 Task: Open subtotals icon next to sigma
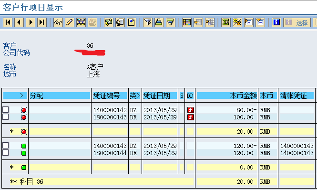(237, 22)
